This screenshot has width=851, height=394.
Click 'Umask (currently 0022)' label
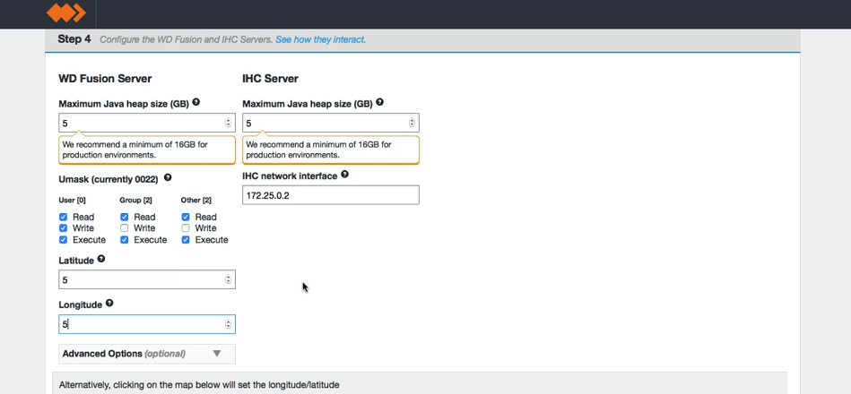pos(109,179)
